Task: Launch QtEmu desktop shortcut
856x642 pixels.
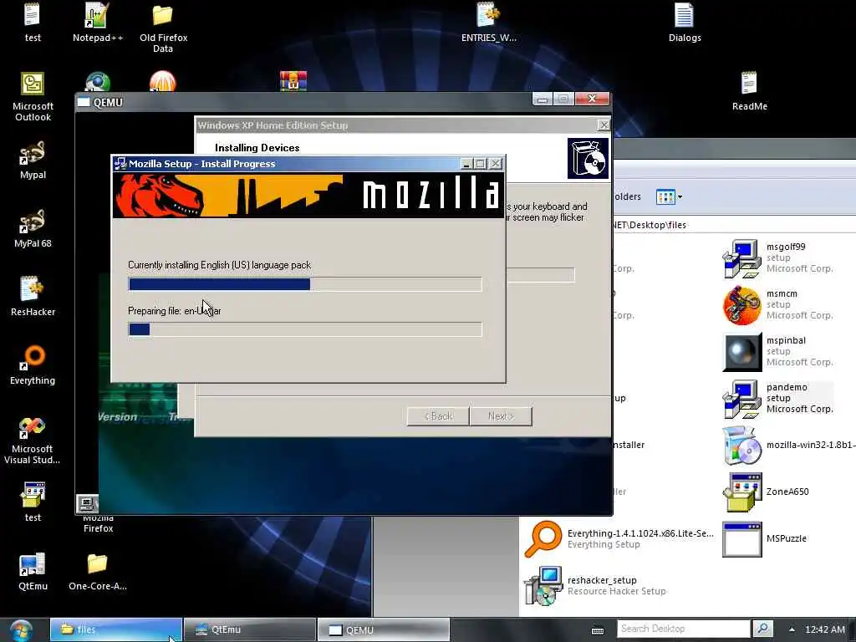Action: point(33,571)
